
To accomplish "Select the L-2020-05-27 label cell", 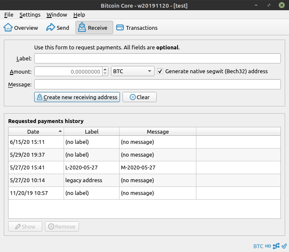I will point(92,167).
